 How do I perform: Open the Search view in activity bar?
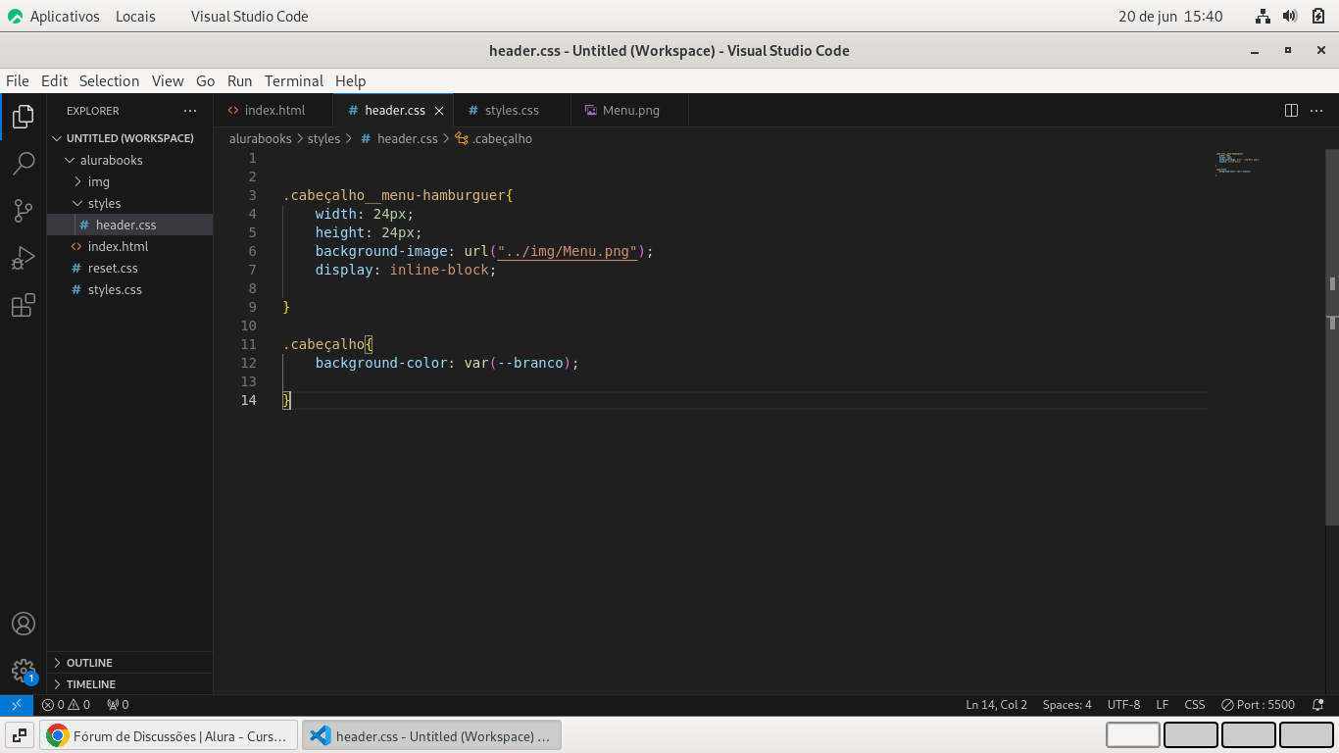click(x=24, y=164)
